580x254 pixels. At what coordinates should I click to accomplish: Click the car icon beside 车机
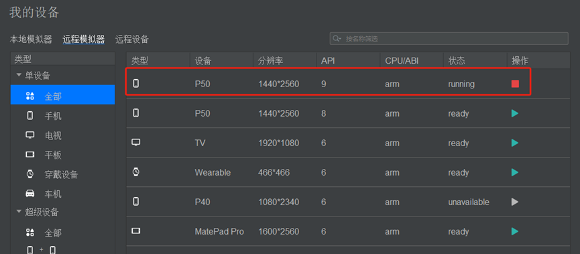30,194
